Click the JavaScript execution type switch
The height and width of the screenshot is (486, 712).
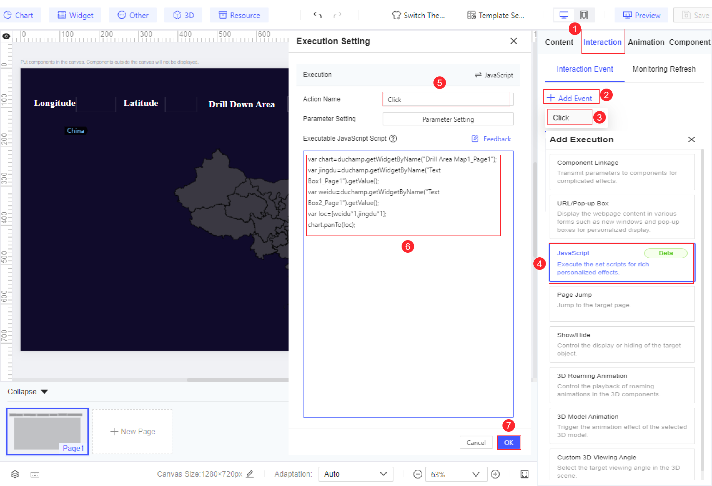click(x=494, y=75)
